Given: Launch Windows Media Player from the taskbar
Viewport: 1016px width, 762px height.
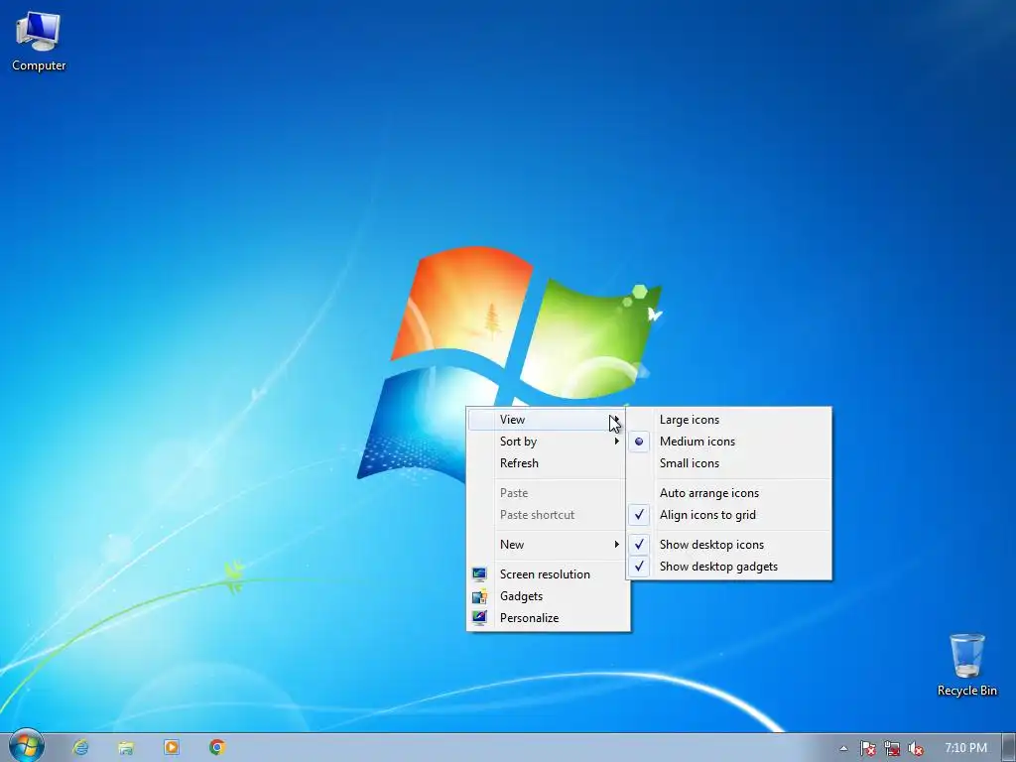Looking at the screenshot, I should (172, 748).
